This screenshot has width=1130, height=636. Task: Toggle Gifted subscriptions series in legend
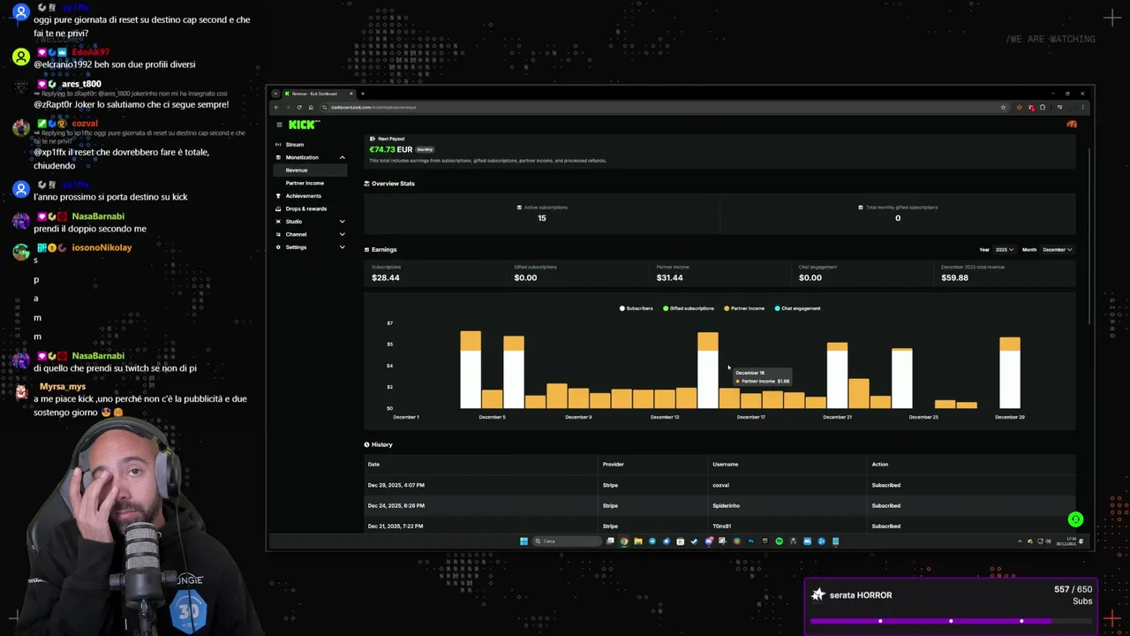pyautogui.click(x=689, y=308)
